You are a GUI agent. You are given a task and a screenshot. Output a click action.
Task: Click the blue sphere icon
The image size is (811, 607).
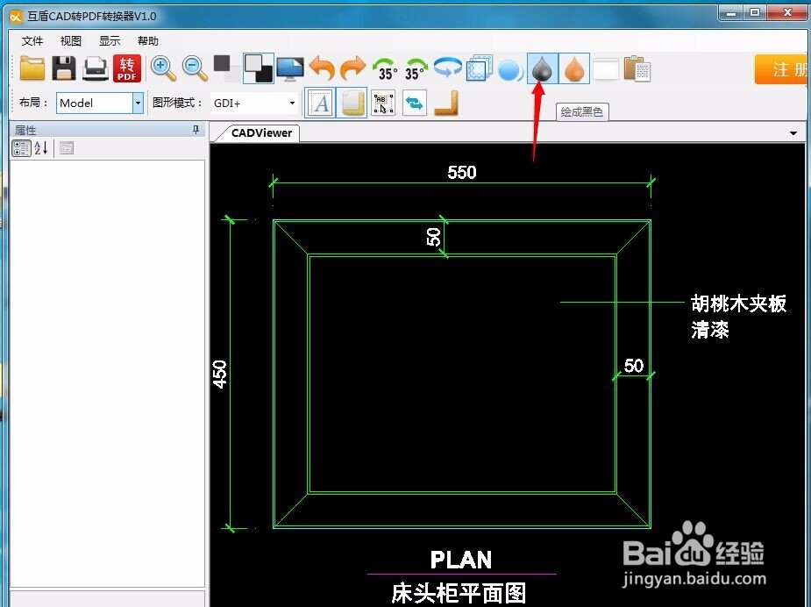click(x=510, y=69)
